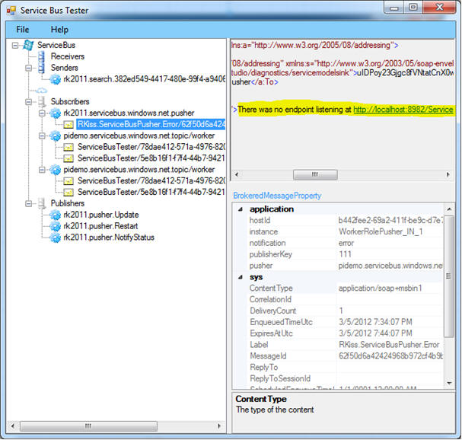Click the ServiceBus root Windows icon
This screenshot has height=440, width=462.
pyautogui.click(x=28, y=45)
